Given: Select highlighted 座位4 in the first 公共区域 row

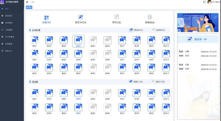Looking at the screenshot, I should [x=78, y=41].
